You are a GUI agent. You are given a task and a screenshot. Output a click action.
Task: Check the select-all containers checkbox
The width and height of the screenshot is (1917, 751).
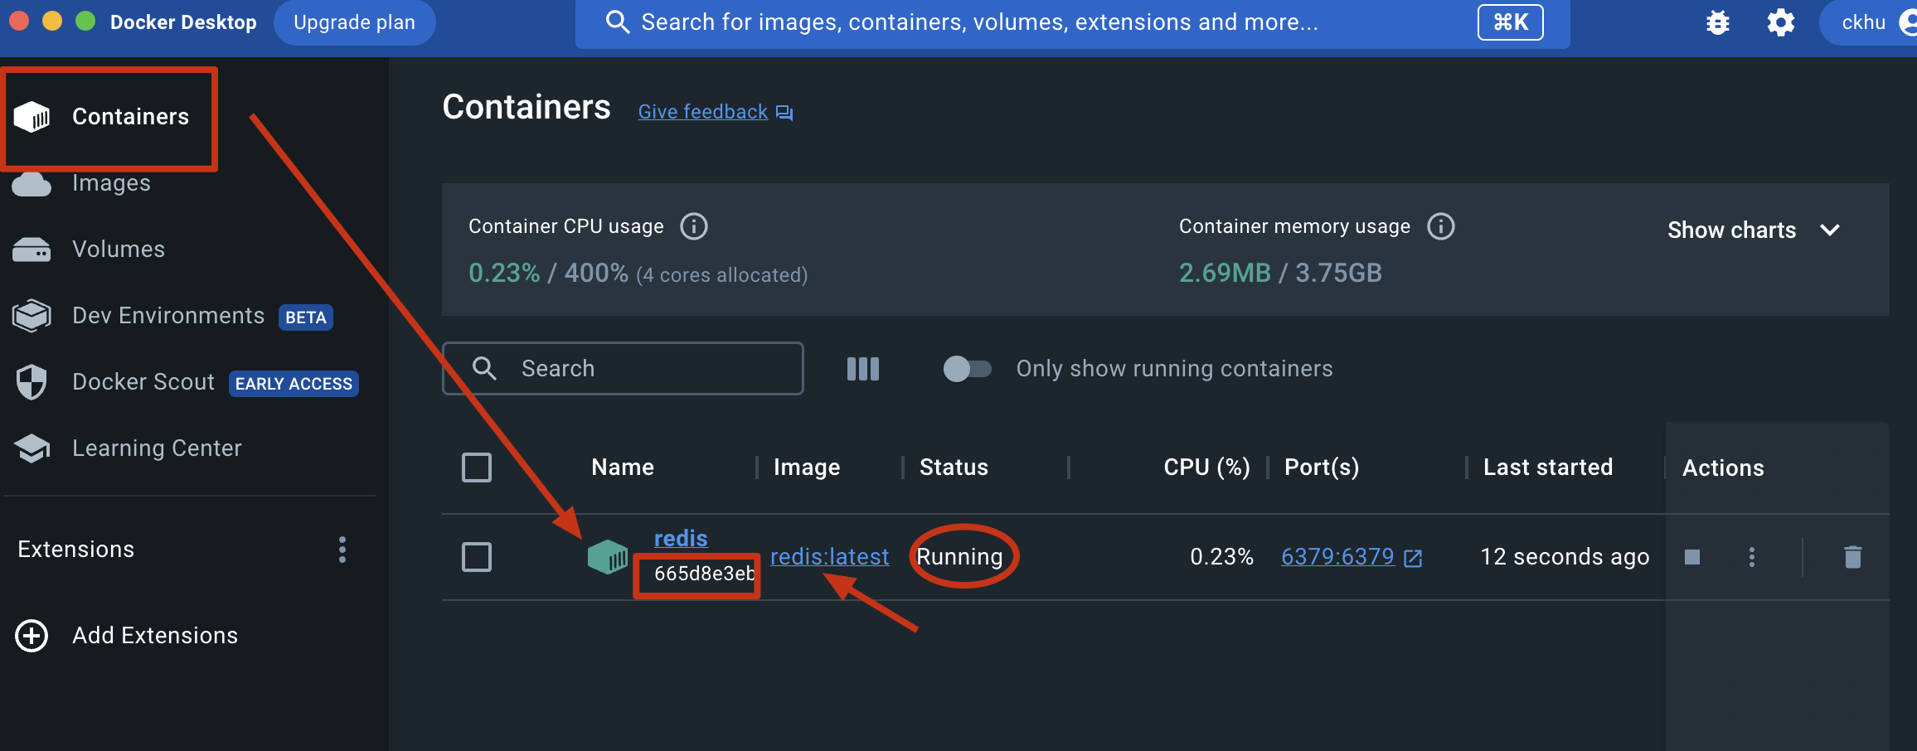click(x=477, y=468)
